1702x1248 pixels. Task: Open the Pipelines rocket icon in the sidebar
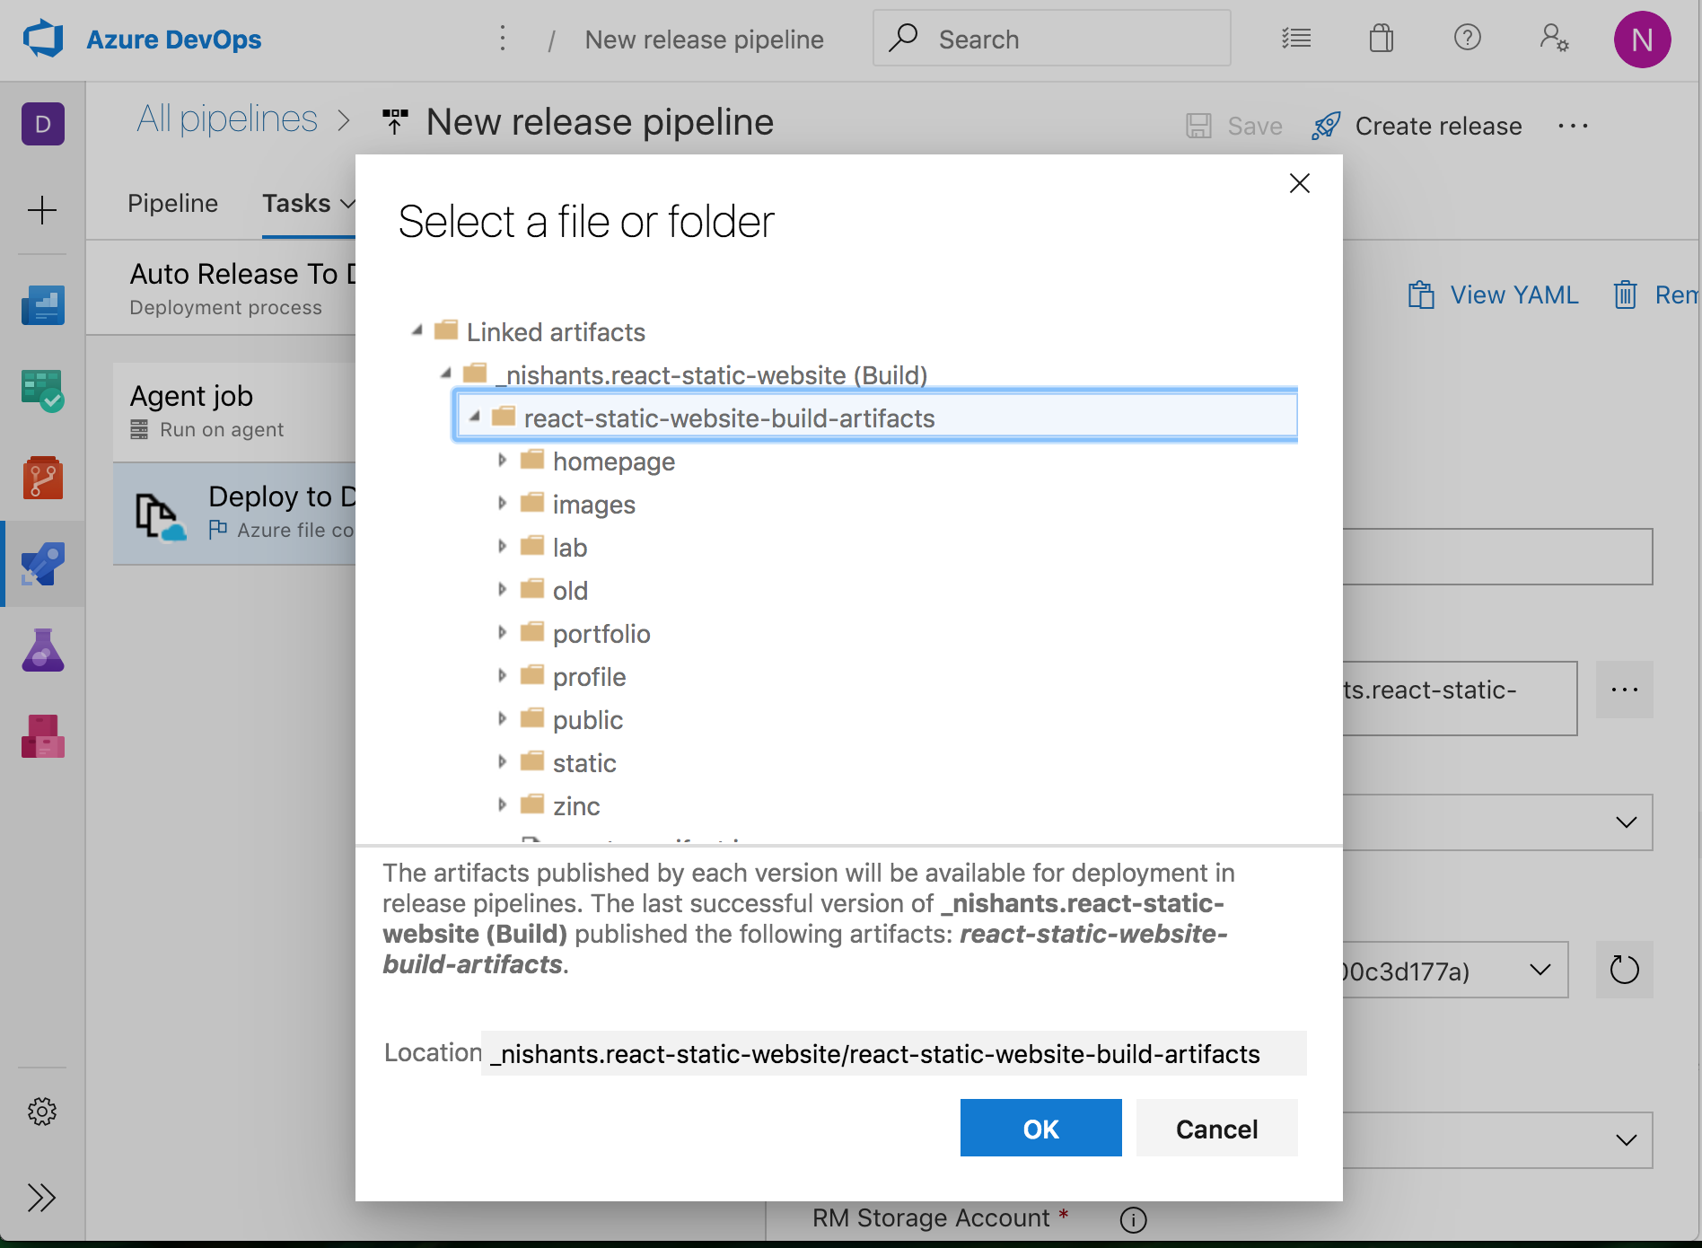[43, 564]
